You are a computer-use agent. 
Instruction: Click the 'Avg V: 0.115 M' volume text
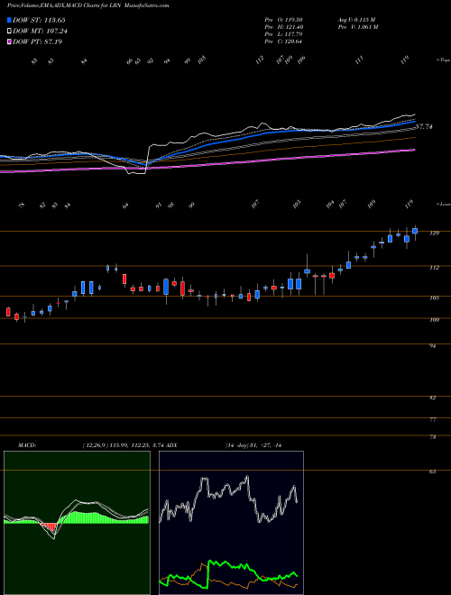[x=356, y=20]
